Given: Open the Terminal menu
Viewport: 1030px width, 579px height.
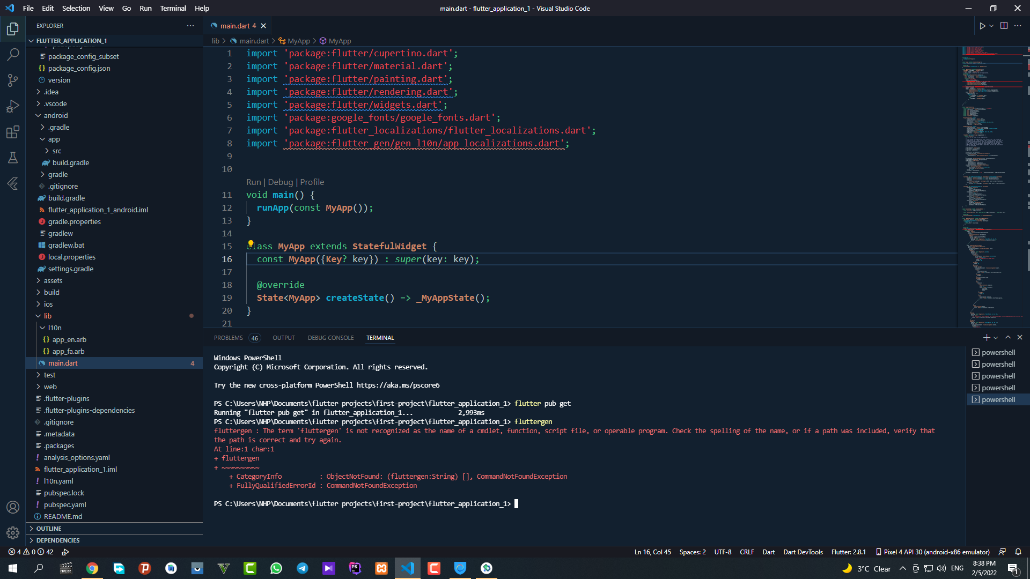Looking at the screenshot, I should (x=173, y=8).
